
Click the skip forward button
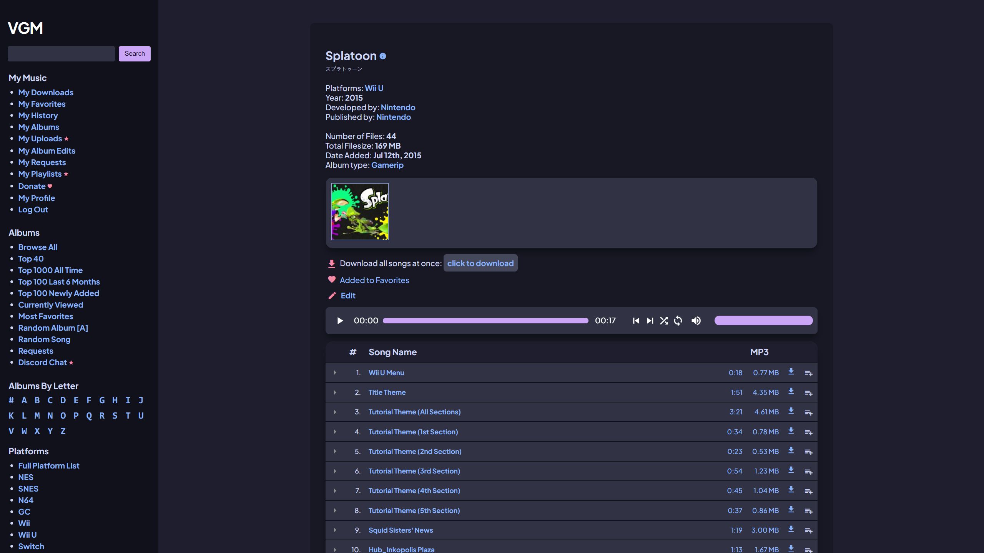tap(650, 320)
